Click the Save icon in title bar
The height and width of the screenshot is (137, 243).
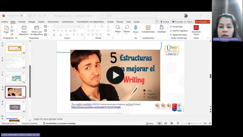coord(30,16)
